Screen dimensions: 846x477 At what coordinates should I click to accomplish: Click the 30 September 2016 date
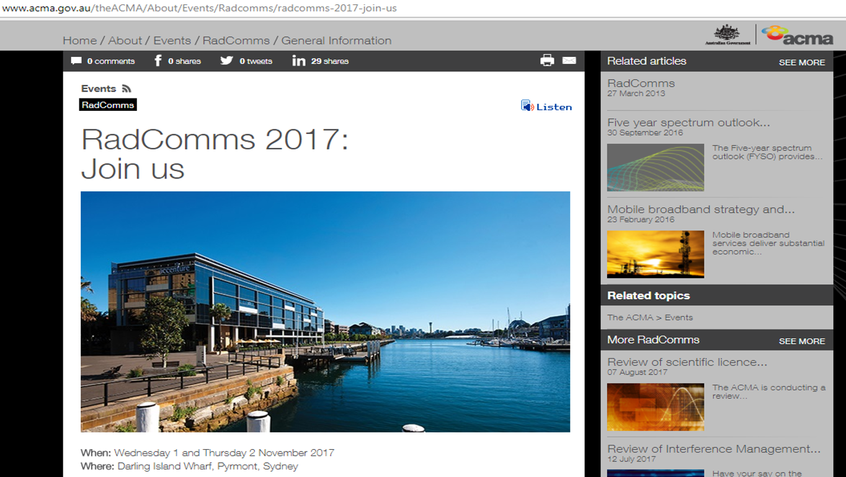pos(645,133)
